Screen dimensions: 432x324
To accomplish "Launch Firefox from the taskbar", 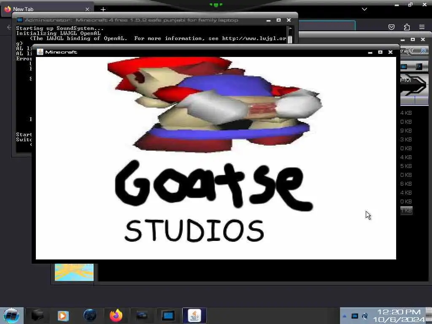I will tap(116, 316).
